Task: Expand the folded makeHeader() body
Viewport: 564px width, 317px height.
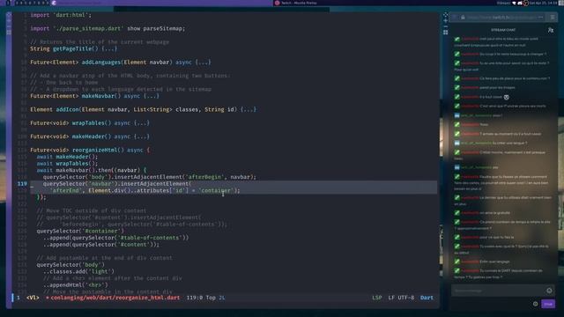Action: click(142, 136)
